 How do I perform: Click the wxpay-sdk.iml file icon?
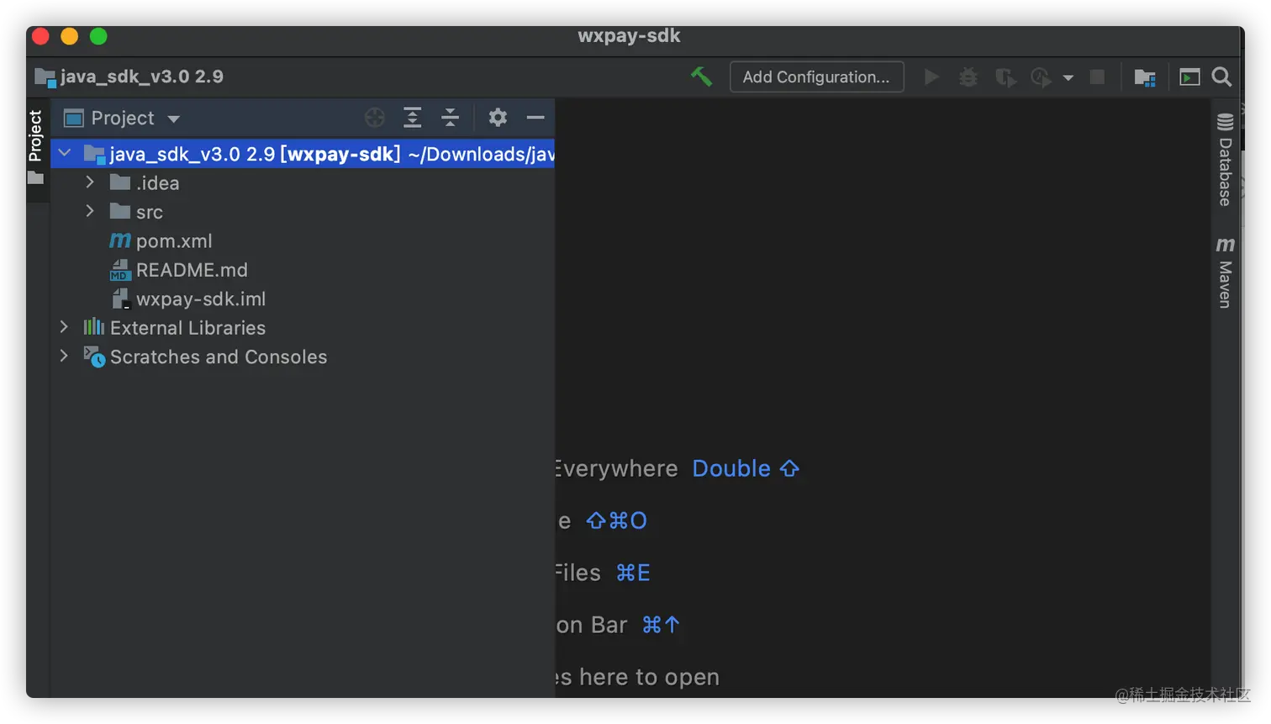120,299
